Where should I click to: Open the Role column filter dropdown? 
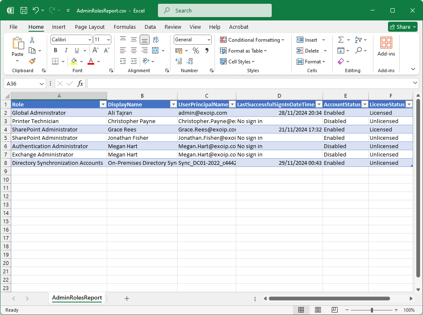point(103,104)
